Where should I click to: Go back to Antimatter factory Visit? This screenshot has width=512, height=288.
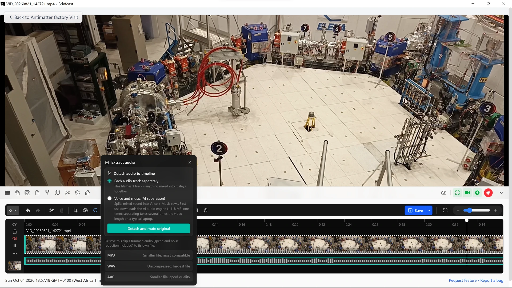point(43,17)
